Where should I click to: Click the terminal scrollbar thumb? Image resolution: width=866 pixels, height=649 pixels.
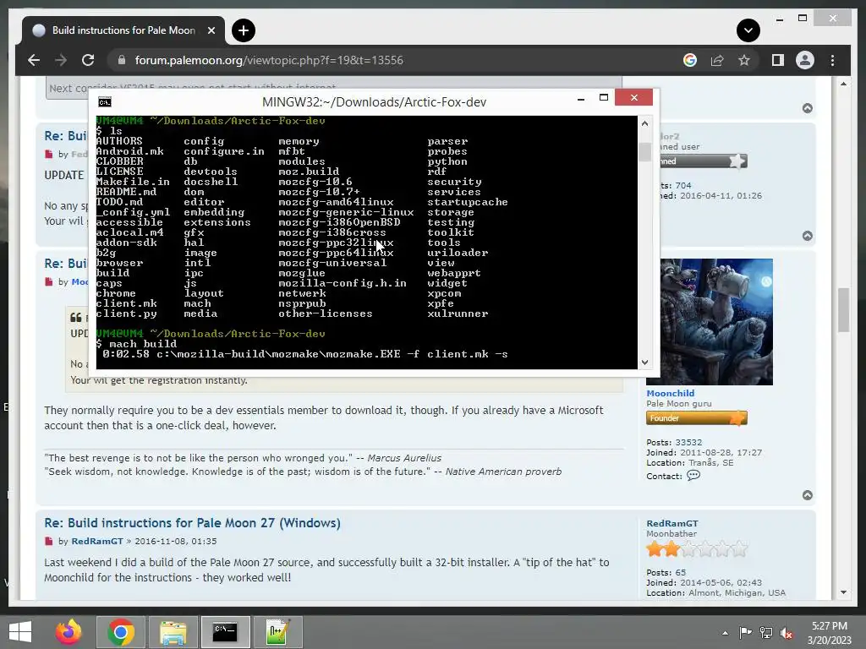pos(644,152)
